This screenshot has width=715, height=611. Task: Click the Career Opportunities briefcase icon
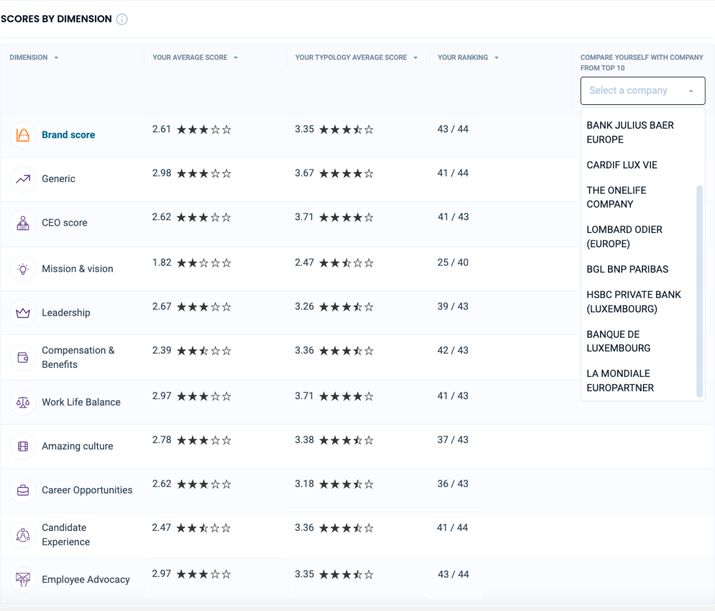pos(23,490)
